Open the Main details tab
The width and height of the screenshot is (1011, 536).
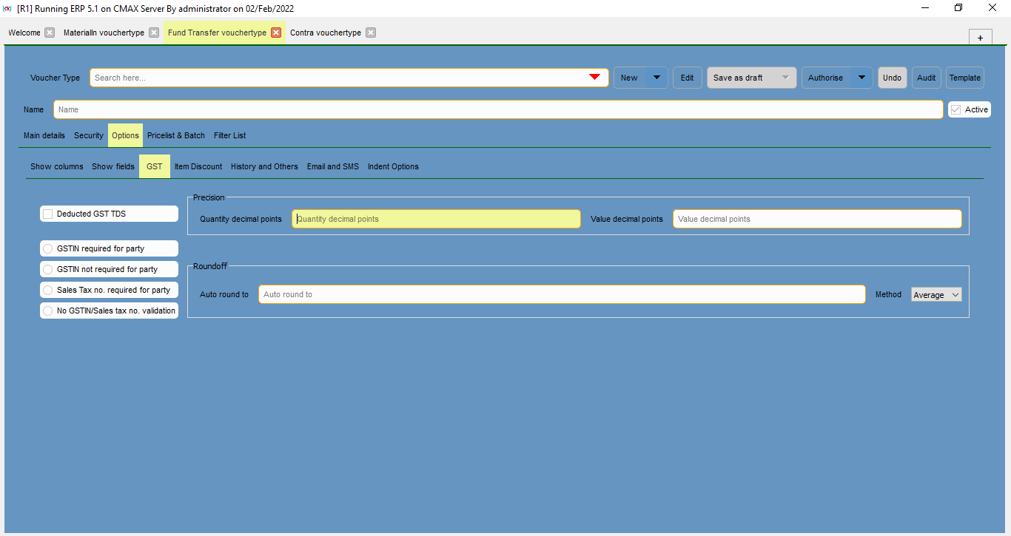point(44,135)
